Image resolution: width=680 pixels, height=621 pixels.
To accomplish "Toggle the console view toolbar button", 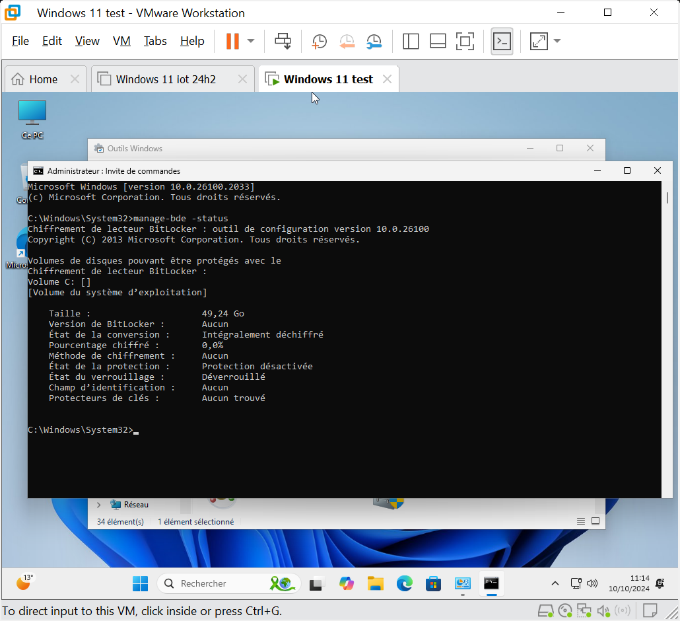I will tap(502, 41).
